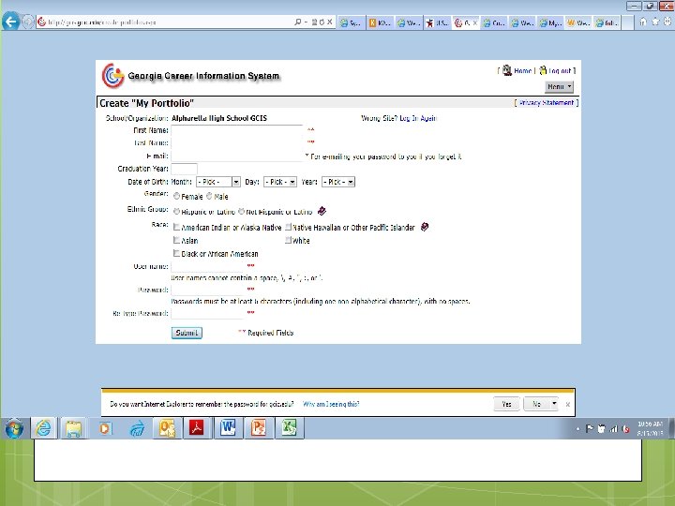This screenshot has width=675, height=506.
Task: Click the Log out link
Action: click(x=560, y=70)
